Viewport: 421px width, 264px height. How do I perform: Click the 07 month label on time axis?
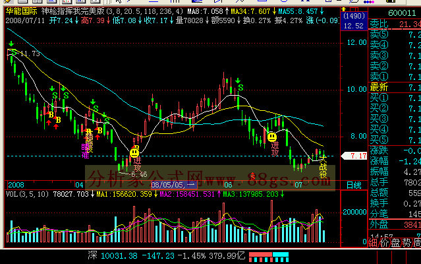(298, 185)
